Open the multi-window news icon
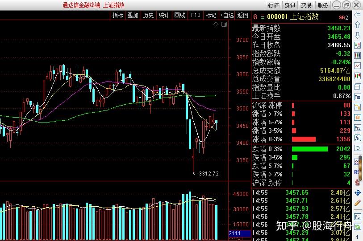This screenshot has height=241, width=363. [358, 87]
